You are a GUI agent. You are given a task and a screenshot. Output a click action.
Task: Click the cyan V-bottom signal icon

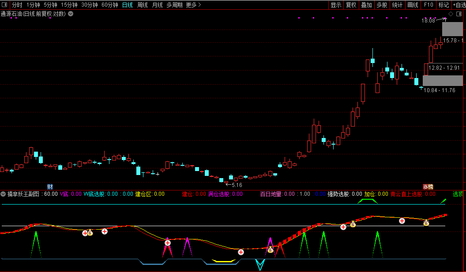pos(260,265)
